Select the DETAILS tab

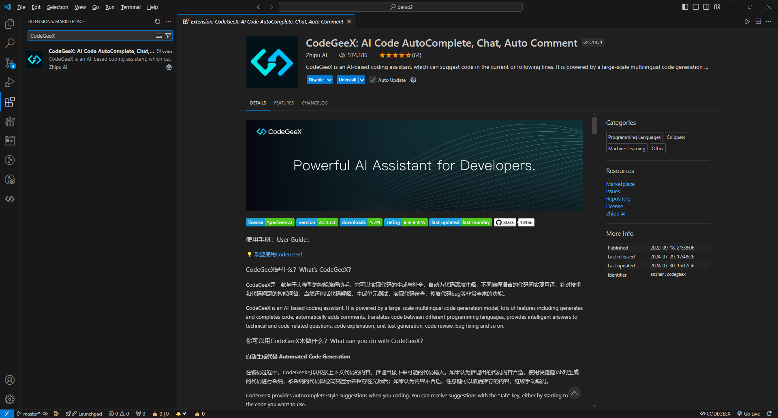coord(258,103)
